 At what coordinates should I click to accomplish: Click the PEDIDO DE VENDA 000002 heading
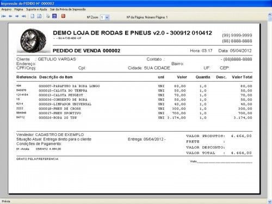[x=86, y=51]
